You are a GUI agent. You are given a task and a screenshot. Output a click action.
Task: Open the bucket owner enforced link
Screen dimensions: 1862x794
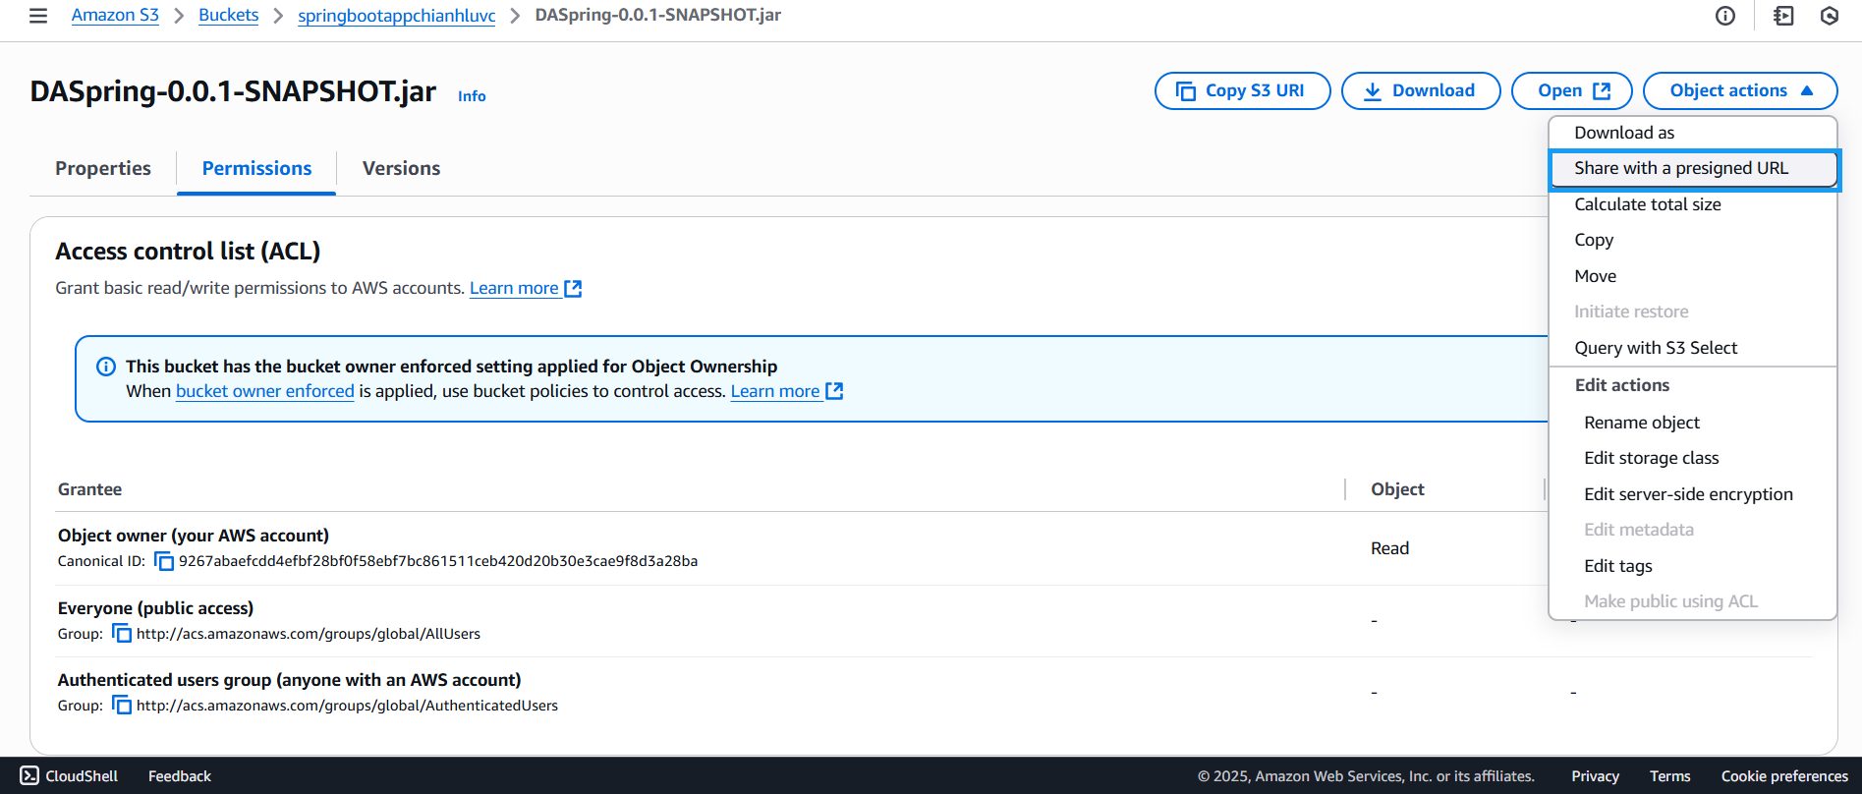264,391
